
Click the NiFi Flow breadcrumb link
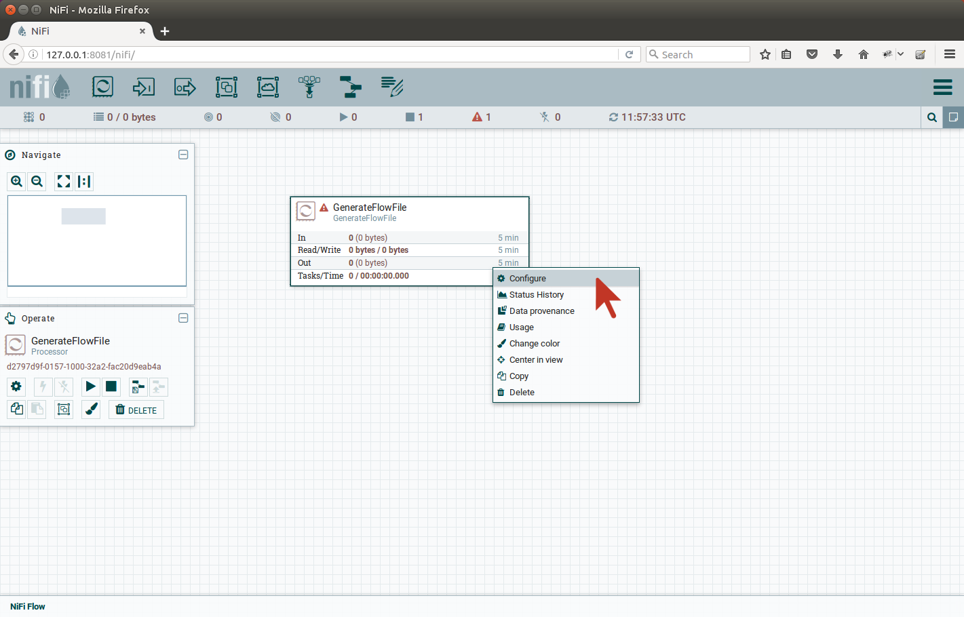pyautogui.click(x=28, y=607)
